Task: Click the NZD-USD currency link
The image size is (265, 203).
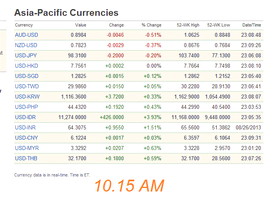Action: click(26, 45)
